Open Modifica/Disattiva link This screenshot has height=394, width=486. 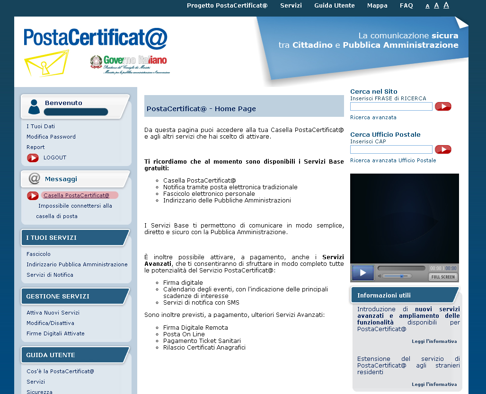(x=50, y=323)
